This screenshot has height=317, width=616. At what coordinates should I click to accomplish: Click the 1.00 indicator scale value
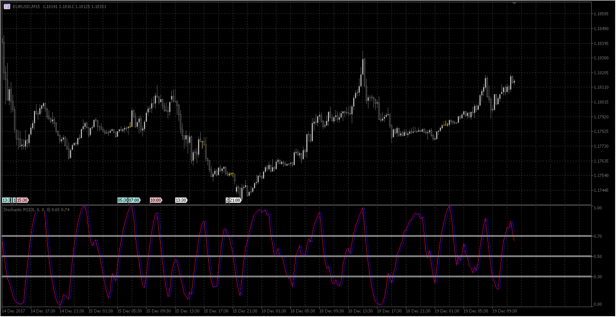coord(598,208)
